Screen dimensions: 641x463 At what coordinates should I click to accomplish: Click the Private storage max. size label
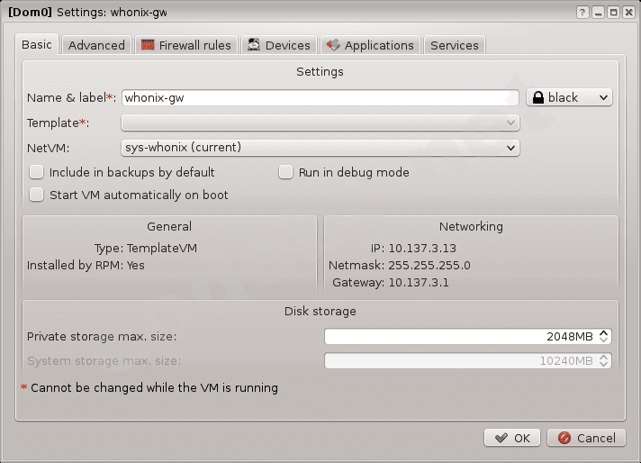pos(102,337)
